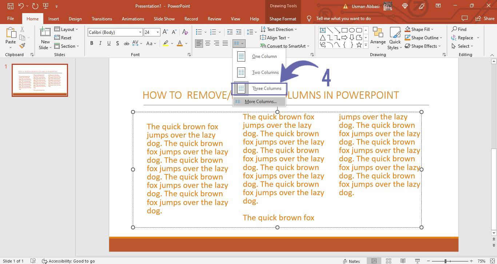
Task: Toggle underline formatting
Action: coord(109,43)
